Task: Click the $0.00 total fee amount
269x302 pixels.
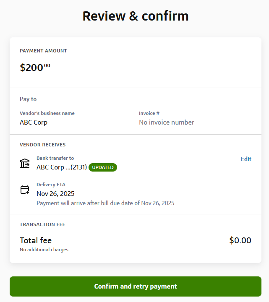Action: point(240,240)
